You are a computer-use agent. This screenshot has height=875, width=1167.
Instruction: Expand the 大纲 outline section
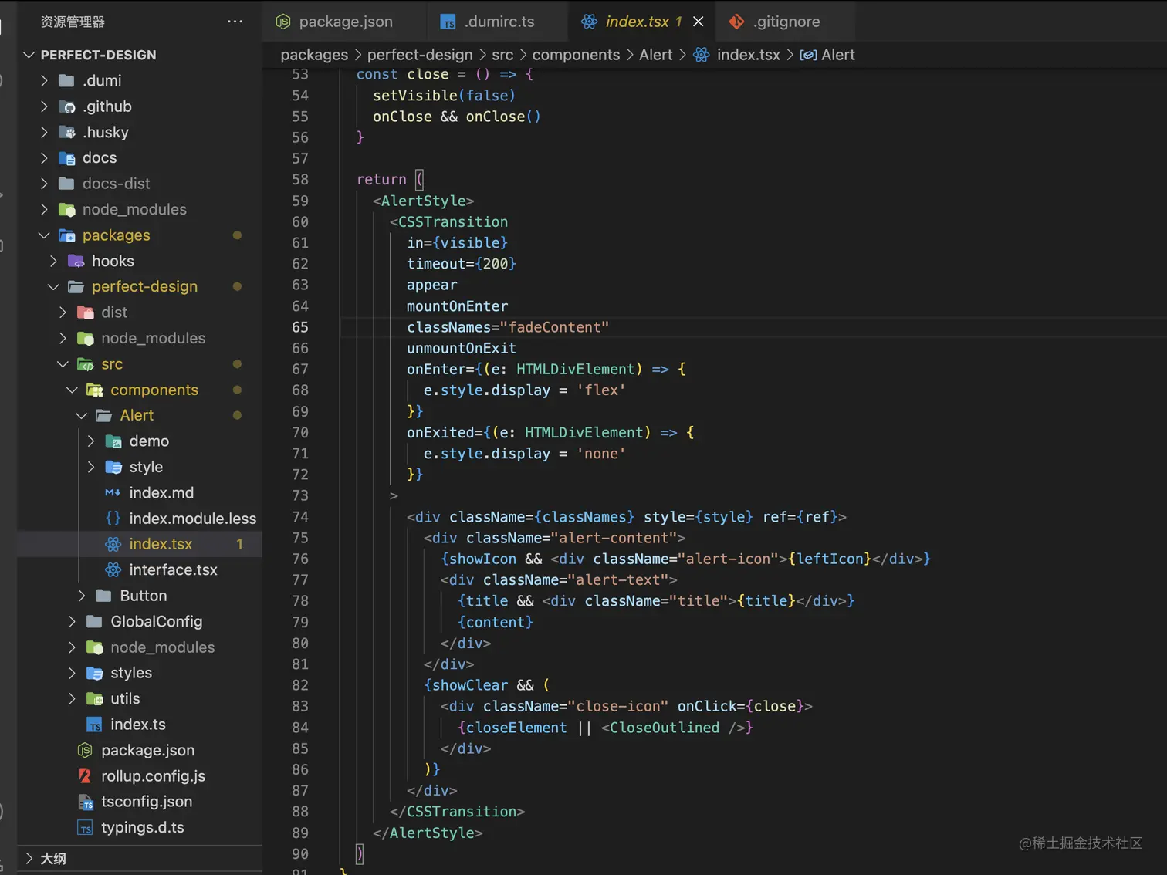[29, 859]
